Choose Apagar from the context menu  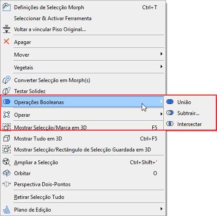click(x=83, y=42)
